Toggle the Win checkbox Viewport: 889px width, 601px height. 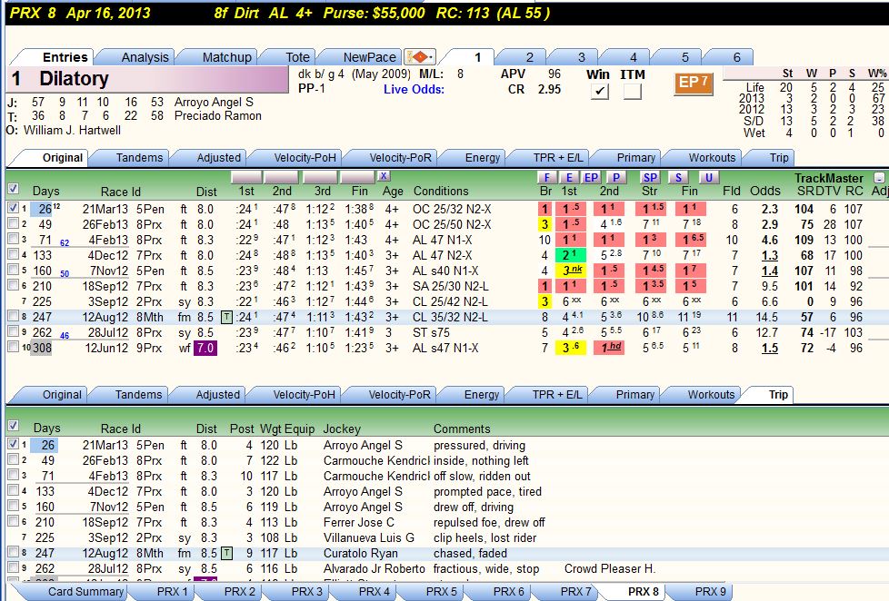pos(599,91)
